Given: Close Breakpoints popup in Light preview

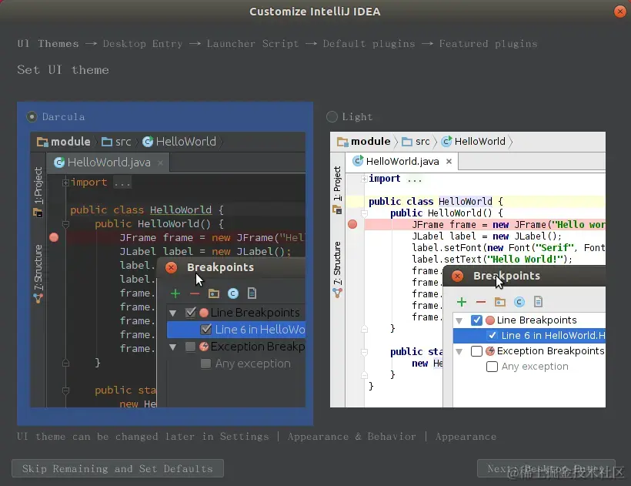Looking at the screenshot, I should (x=457, y=276).
